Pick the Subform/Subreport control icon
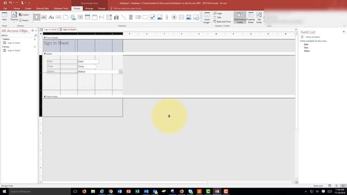 tap(182, 17)
